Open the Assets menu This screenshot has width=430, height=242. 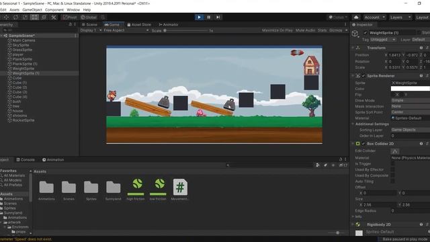[x=14, y=10]
